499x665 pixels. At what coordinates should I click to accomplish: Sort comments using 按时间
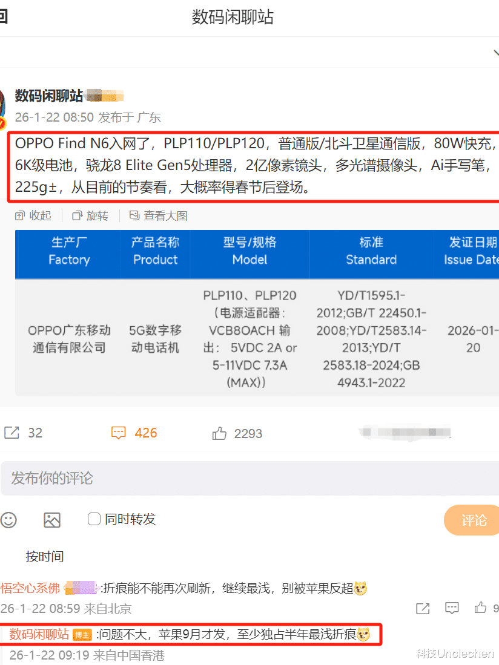(45, 557)
